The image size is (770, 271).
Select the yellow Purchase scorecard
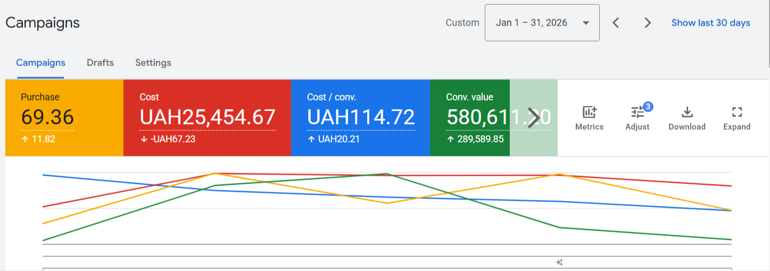coord(64,118)
